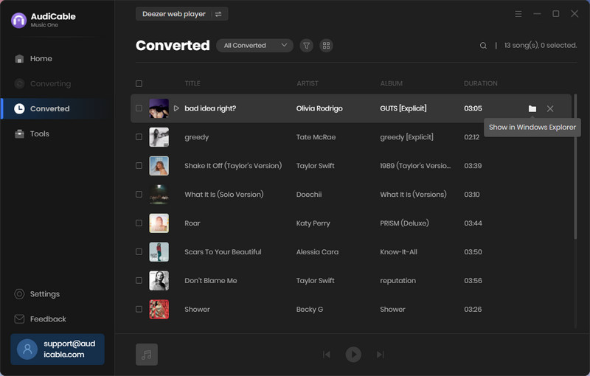This screenshot has height=376, width=590.
Task: Select the artist Olivia Rodrigo
Action: (319, 108)
